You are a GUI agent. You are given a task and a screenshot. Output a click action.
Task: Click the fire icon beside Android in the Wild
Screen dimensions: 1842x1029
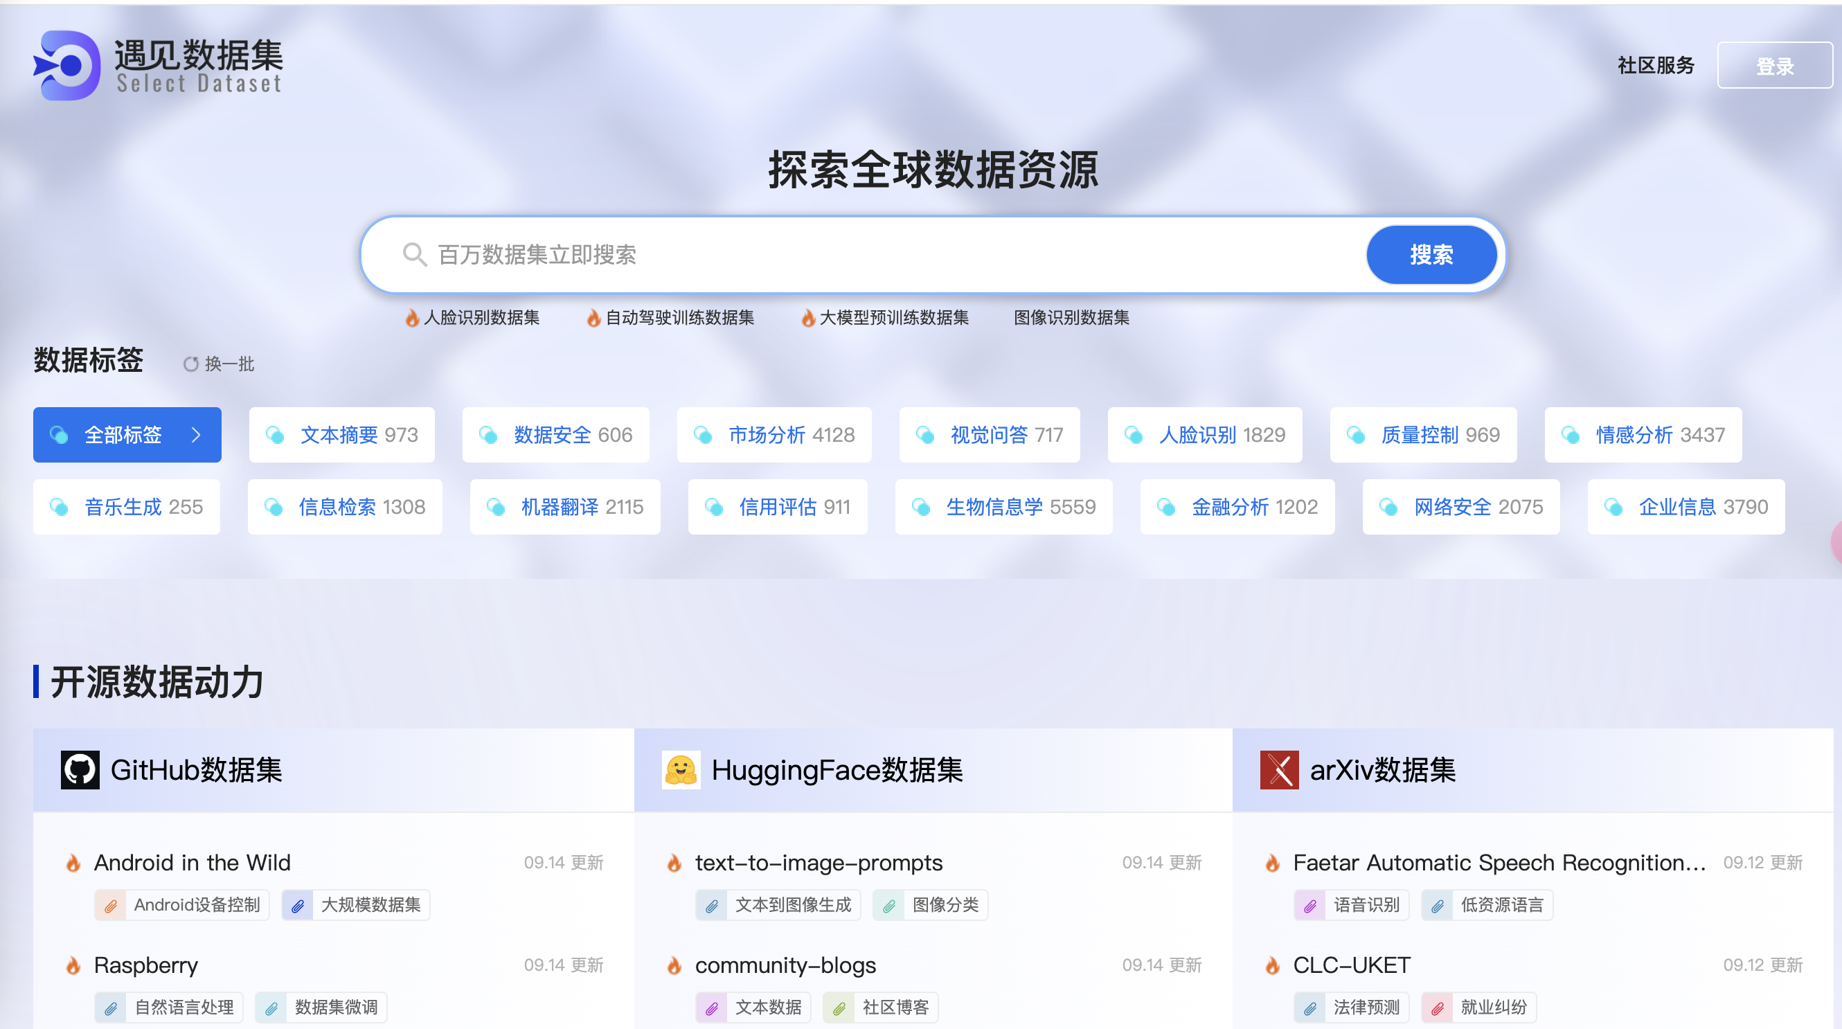tap(74, 863)
